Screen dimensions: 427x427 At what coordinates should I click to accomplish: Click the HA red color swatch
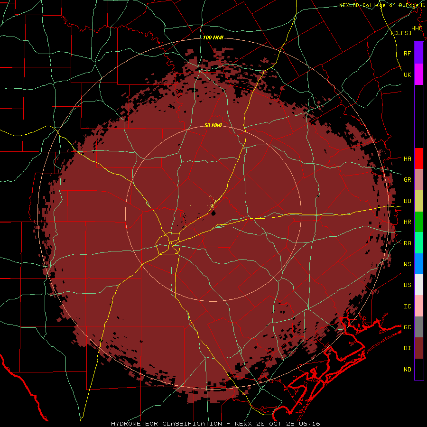pyautogui.click(x=419, y=158)
